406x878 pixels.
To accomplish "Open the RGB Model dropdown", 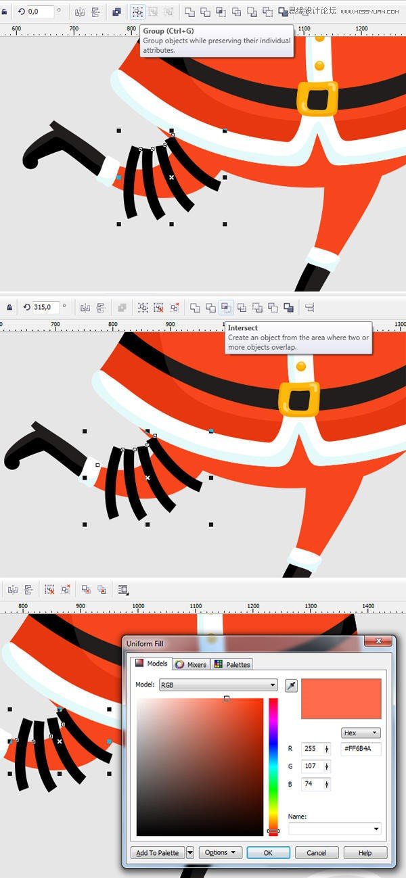I will pos(218,685).
